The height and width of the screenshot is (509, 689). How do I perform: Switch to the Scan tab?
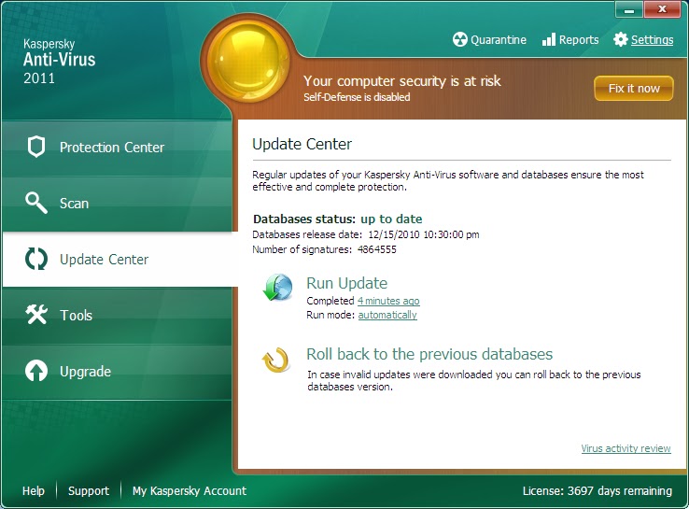(117, 203)
